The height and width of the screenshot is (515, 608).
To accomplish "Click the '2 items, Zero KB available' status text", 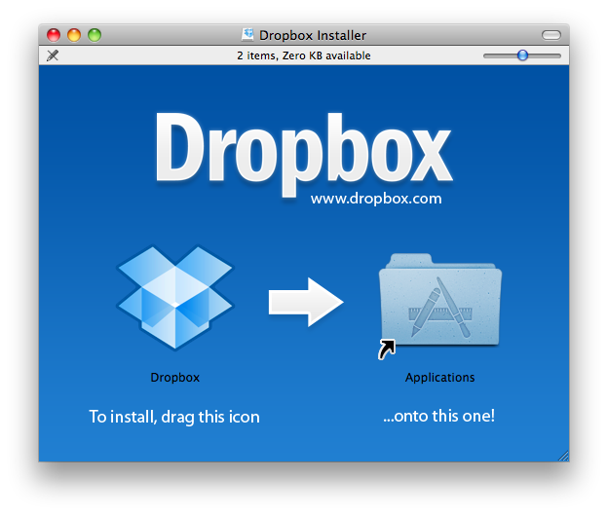I will (x=304, y=55).
